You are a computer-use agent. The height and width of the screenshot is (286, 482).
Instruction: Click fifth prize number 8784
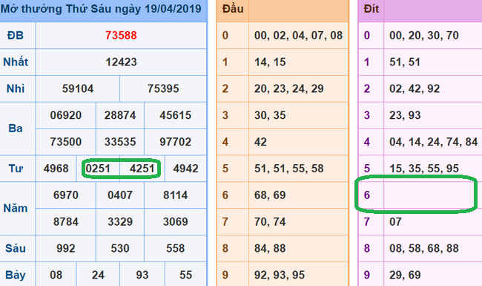pyautogui.click(x=66, y=221)
